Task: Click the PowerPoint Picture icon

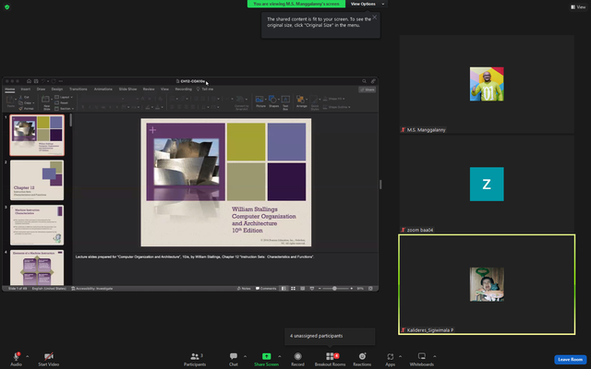Action: [259, 99]
